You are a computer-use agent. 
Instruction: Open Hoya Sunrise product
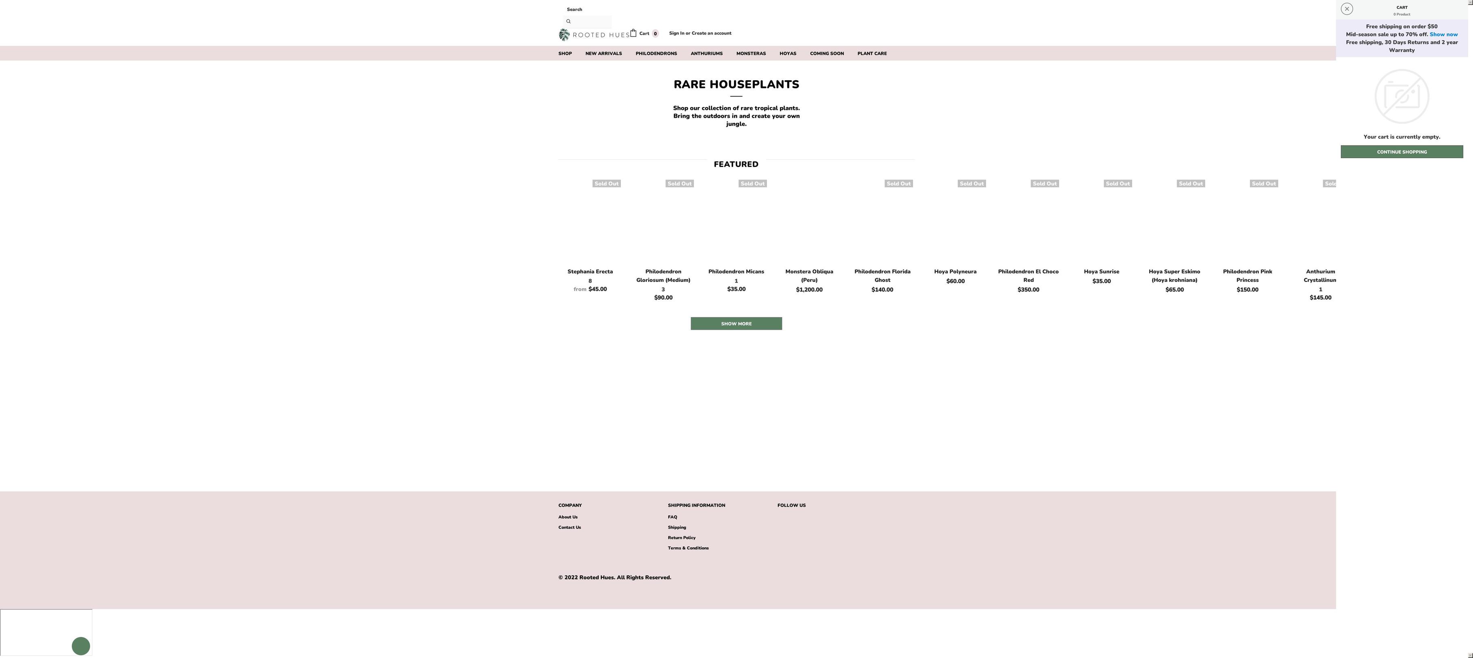click(x=1101, y=272)
